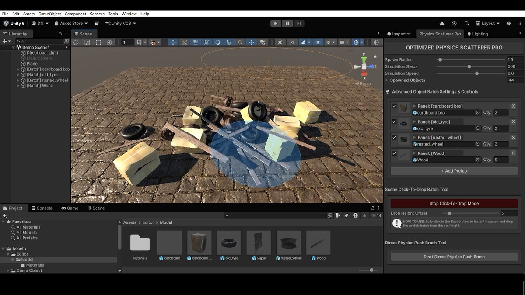525x295 pixels.
Task: Click the Project favorites star icon
Action: coord(364,215)
